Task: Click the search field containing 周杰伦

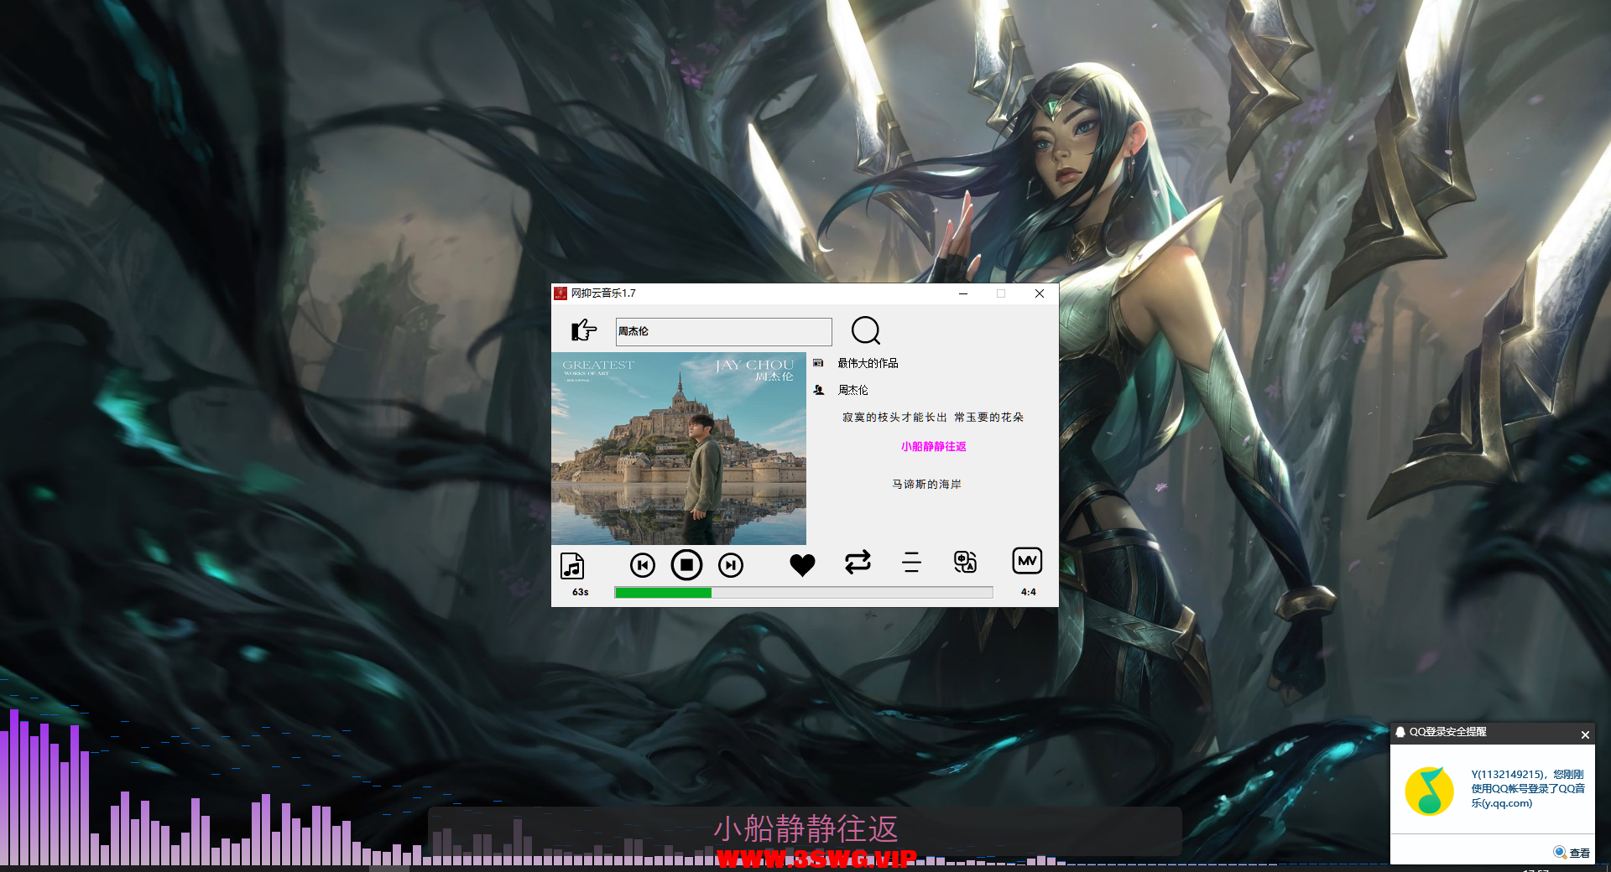Action: tap(723, 331)
